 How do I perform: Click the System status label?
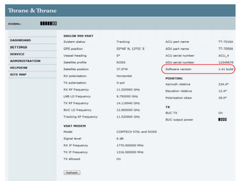pyautogui.click(x=74, y=42)
